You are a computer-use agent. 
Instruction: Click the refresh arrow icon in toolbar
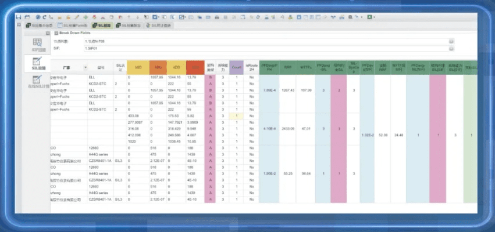45,18
